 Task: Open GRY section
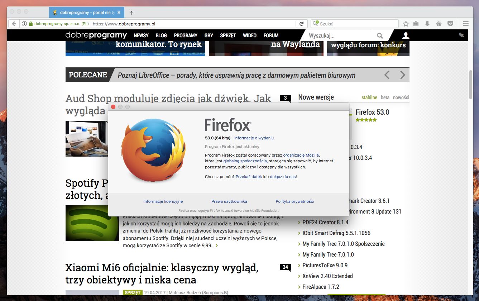pyautogui.click(x=209, y=35)
